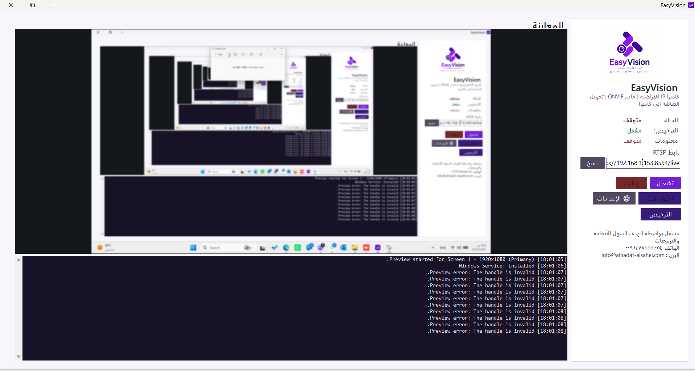Click the رابط RTSP label
The width and height of the screenshot is (695, 371).
click(x=666, y=152)
